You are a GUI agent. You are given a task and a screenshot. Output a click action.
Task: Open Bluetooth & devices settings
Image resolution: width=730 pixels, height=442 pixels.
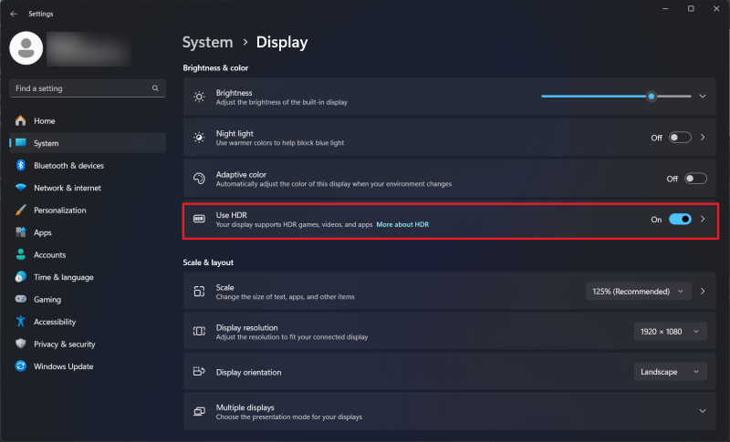(68, 166)
